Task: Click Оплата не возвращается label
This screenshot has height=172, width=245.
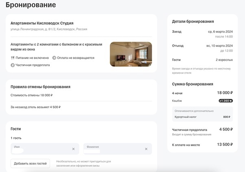Action: tap(76, 58)
